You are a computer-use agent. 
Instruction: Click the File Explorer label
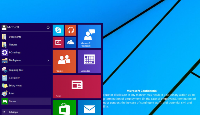(15, 60)
